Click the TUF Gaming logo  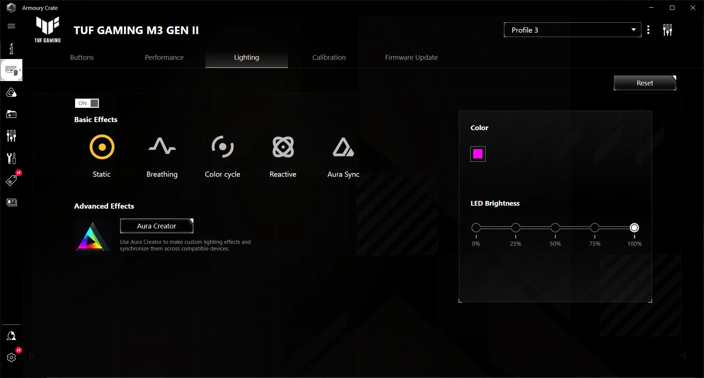(x=48, y=30)
